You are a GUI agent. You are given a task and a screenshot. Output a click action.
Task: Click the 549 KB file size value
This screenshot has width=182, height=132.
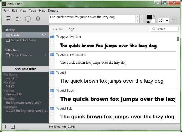10,86
